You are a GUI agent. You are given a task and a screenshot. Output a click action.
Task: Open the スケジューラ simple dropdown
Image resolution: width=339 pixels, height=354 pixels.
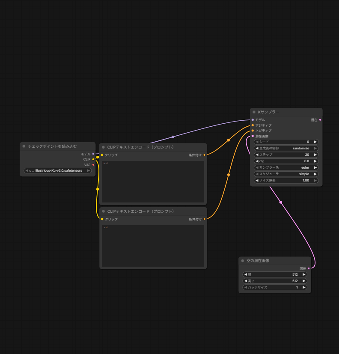pyautogui.click(x=286, y=174)
